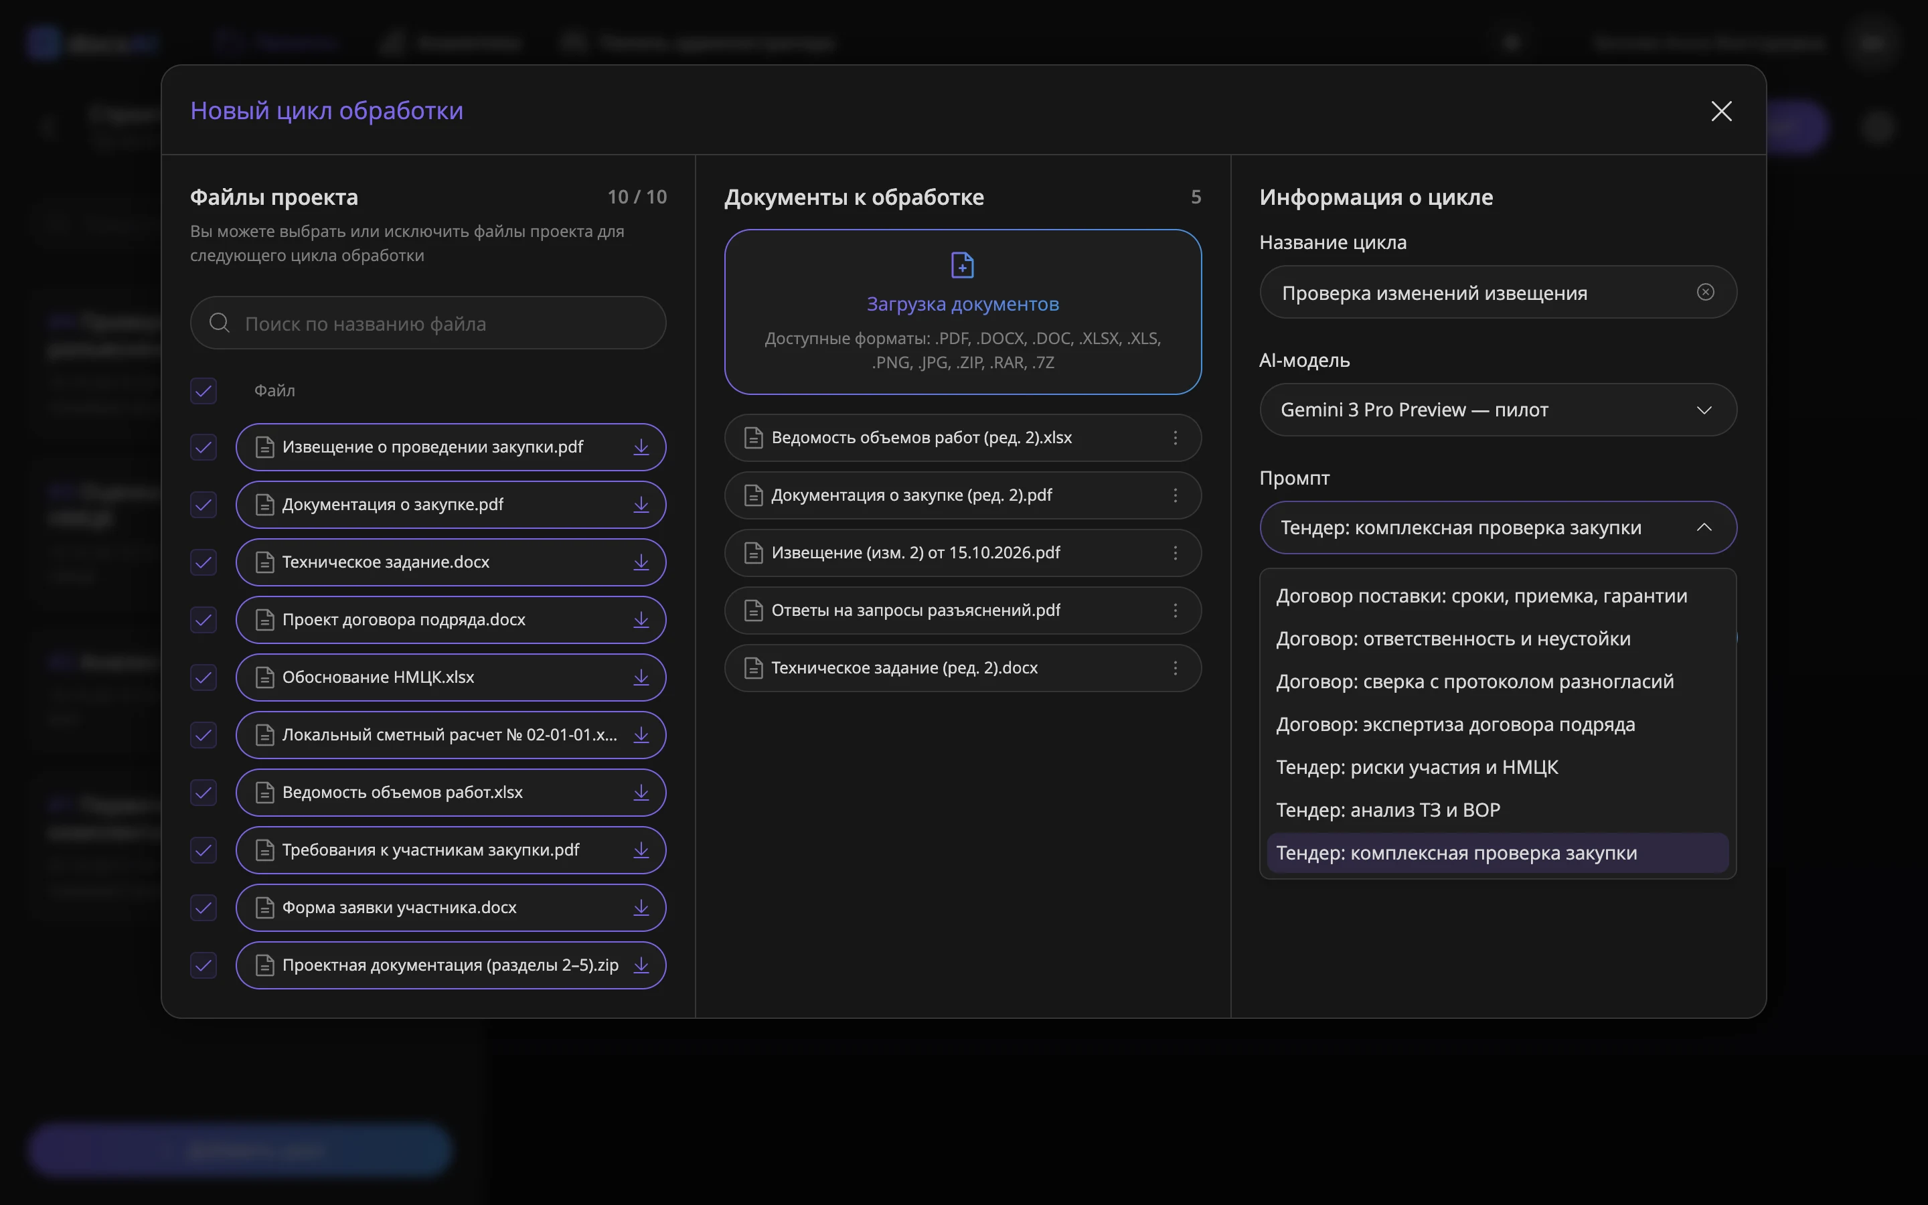Download Проект договора подряда.docx
This screenshot has width=1928, height=1205.
[641, 620]
